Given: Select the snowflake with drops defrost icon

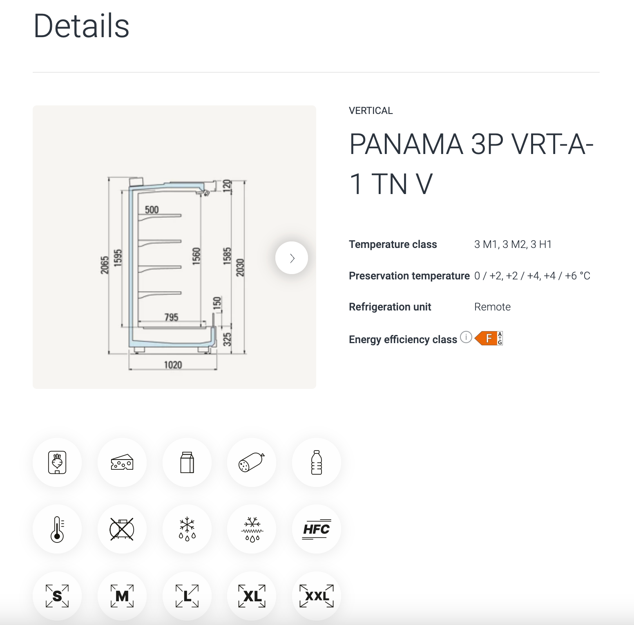Looking at the screenshot, I should 187,529.
